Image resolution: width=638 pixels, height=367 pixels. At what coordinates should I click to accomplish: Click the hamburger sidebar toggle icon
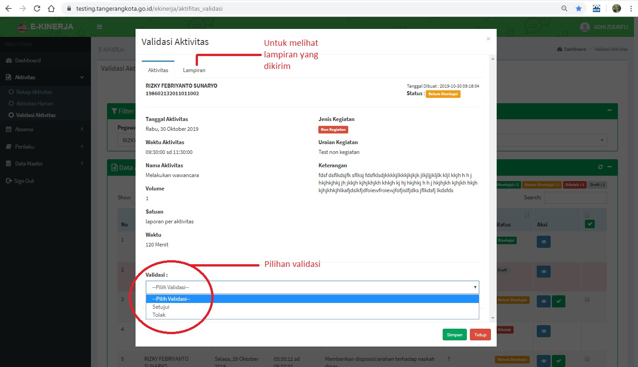(99, 27)
